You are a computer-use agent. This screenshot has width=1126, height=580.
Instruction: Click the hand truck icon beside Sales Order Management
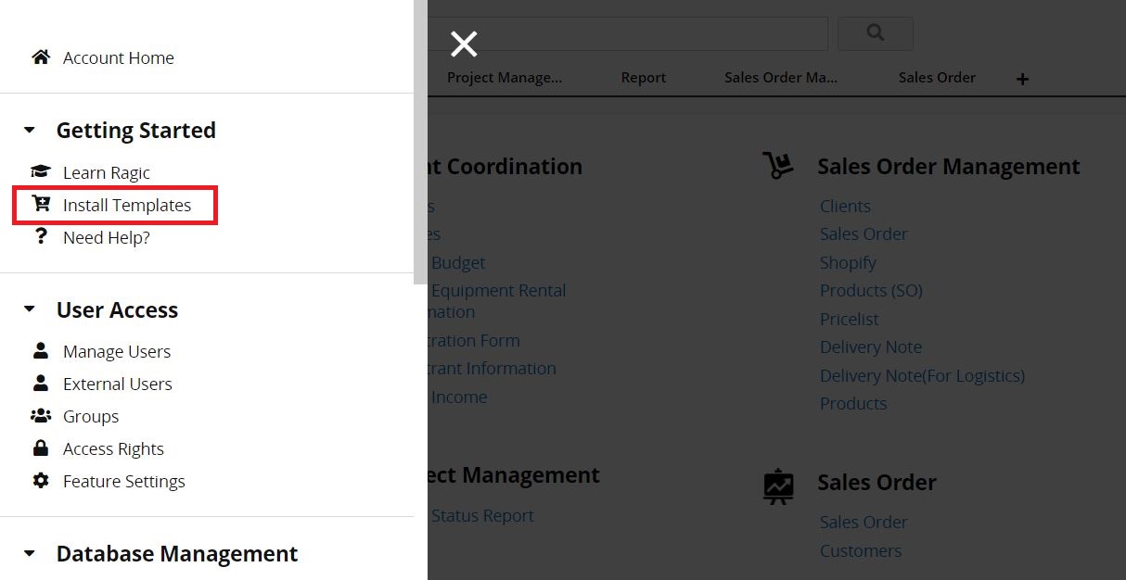778,165
